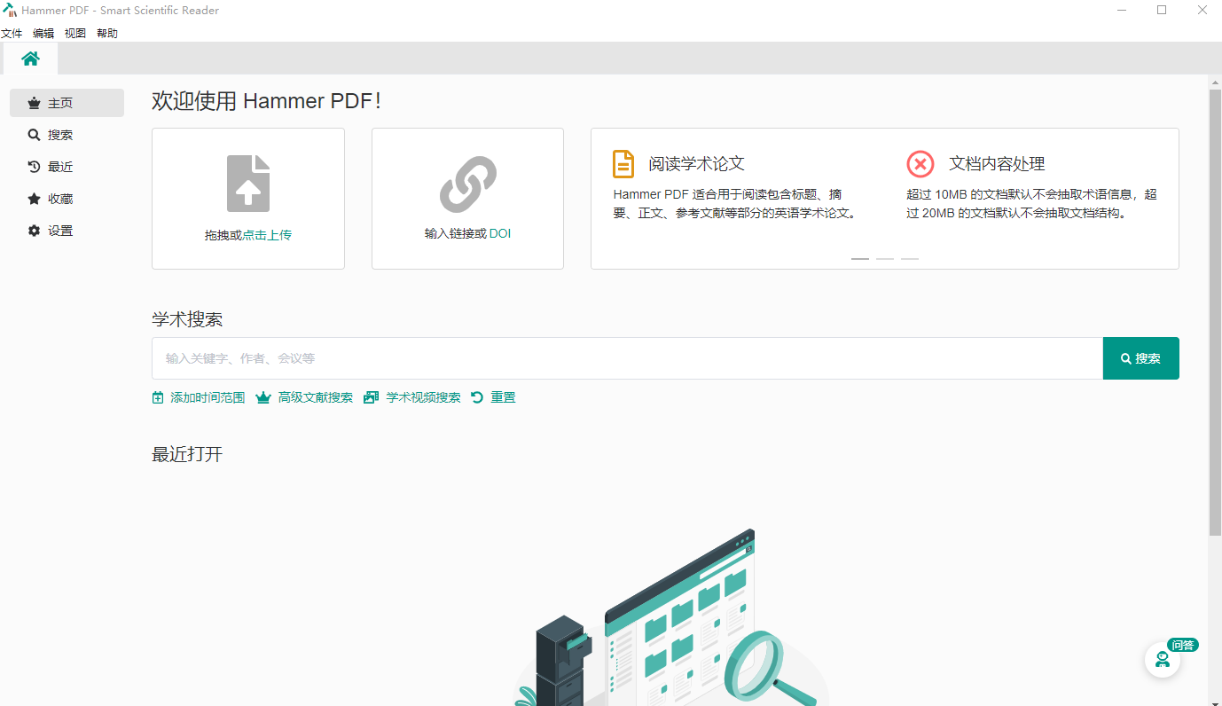This screenshot has width=1222, height=706.
Task: Click the vertical scrollbar thumb
Action: (1215, 312)
